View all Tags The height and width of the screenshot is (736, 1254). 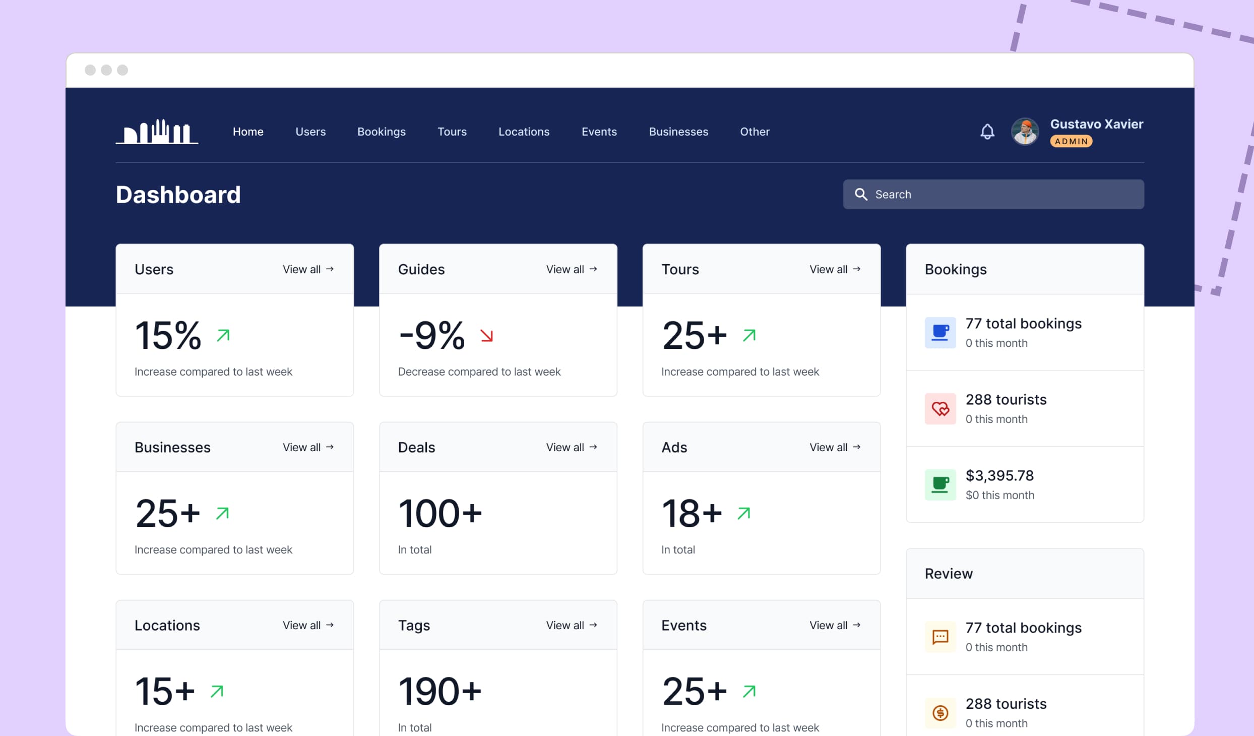pyautogui.click(x=572, y=625)
